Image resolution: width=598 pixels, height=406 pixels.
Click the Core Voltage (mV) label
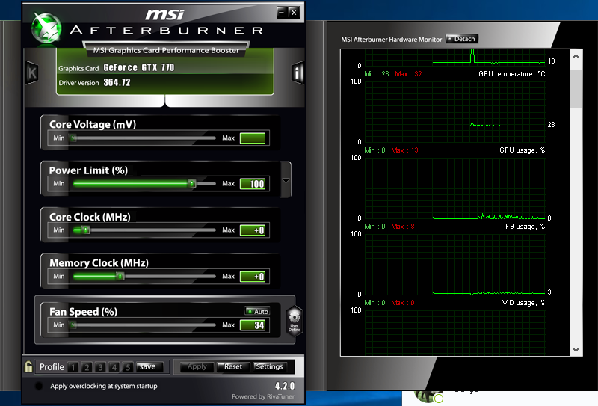[x=93, y=124]
